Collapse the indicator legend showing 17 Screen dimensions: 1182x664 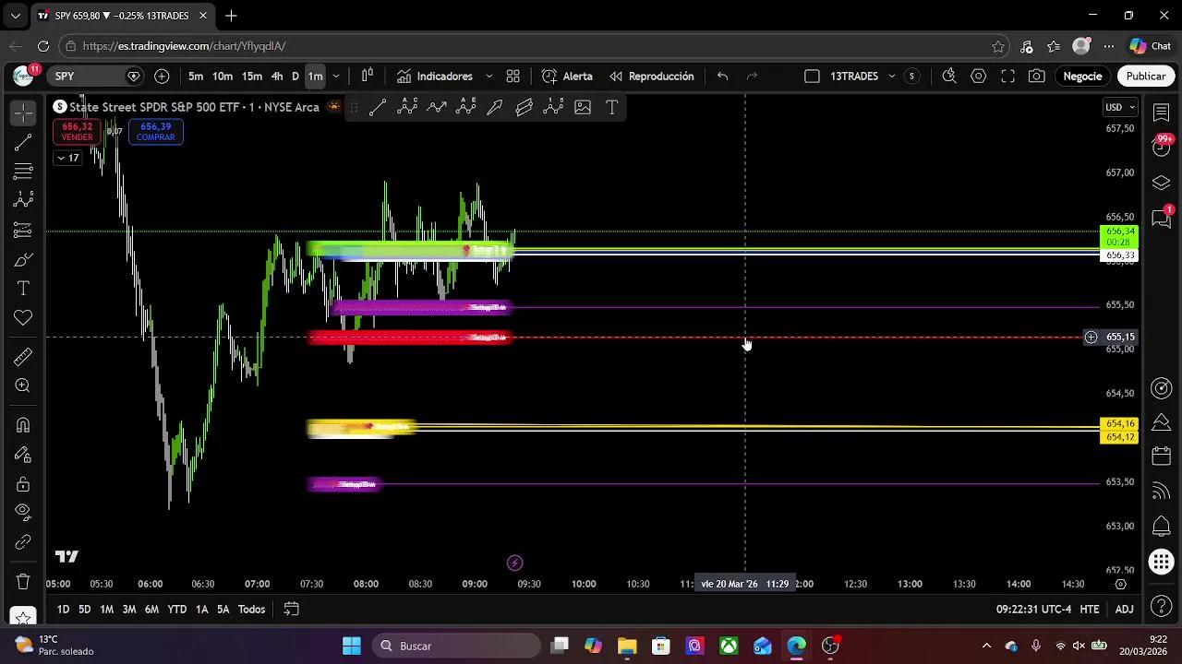pyautogui.click(x=67, y=158)
